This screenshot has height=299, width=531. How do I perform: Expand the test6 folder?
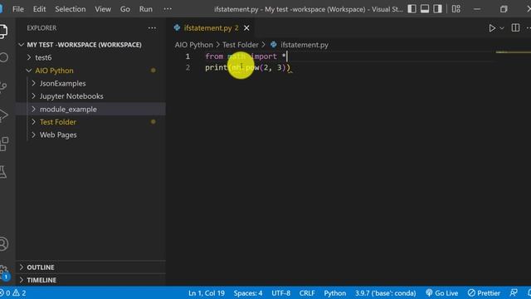tap(90, 57)
